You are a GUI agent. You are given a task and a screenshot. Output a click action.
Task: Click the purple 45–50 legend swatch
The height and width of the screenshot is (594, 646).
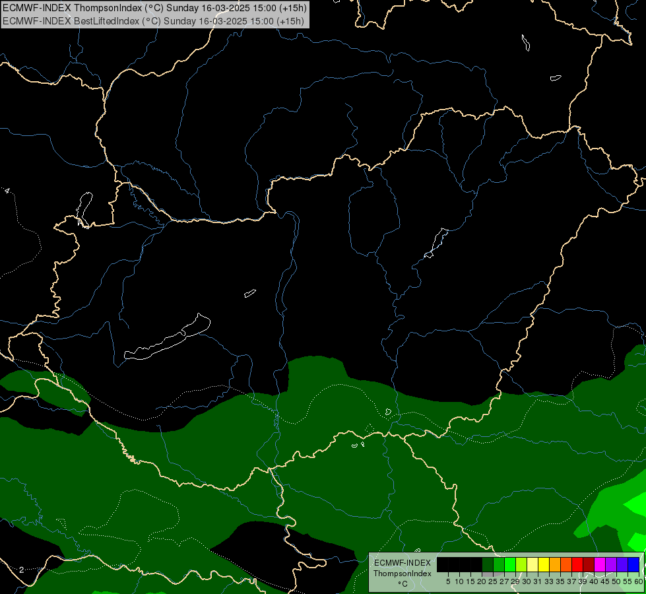(x=611, y=564)
